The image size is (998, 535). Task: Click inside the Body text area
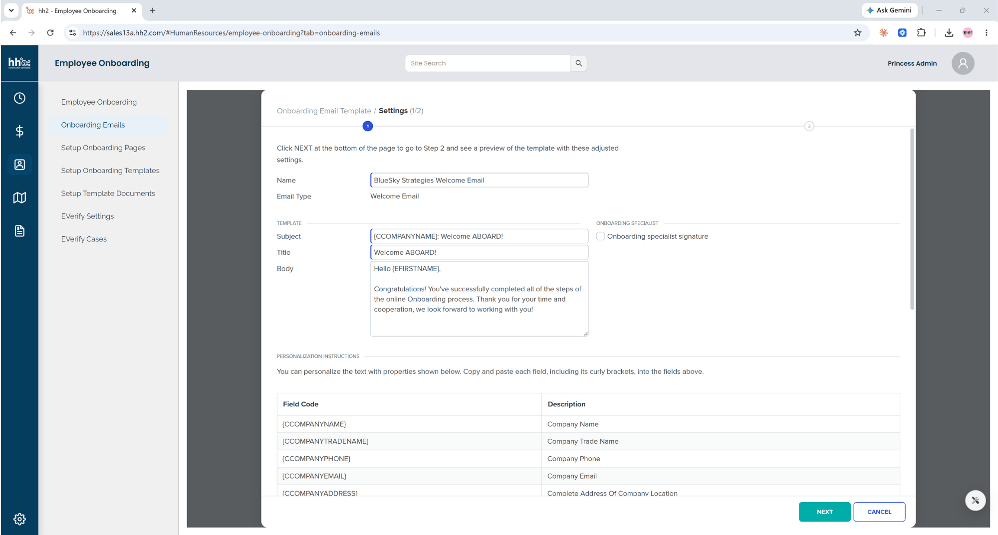479,299
